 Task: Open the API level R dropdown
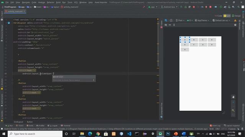pos(190,20)
